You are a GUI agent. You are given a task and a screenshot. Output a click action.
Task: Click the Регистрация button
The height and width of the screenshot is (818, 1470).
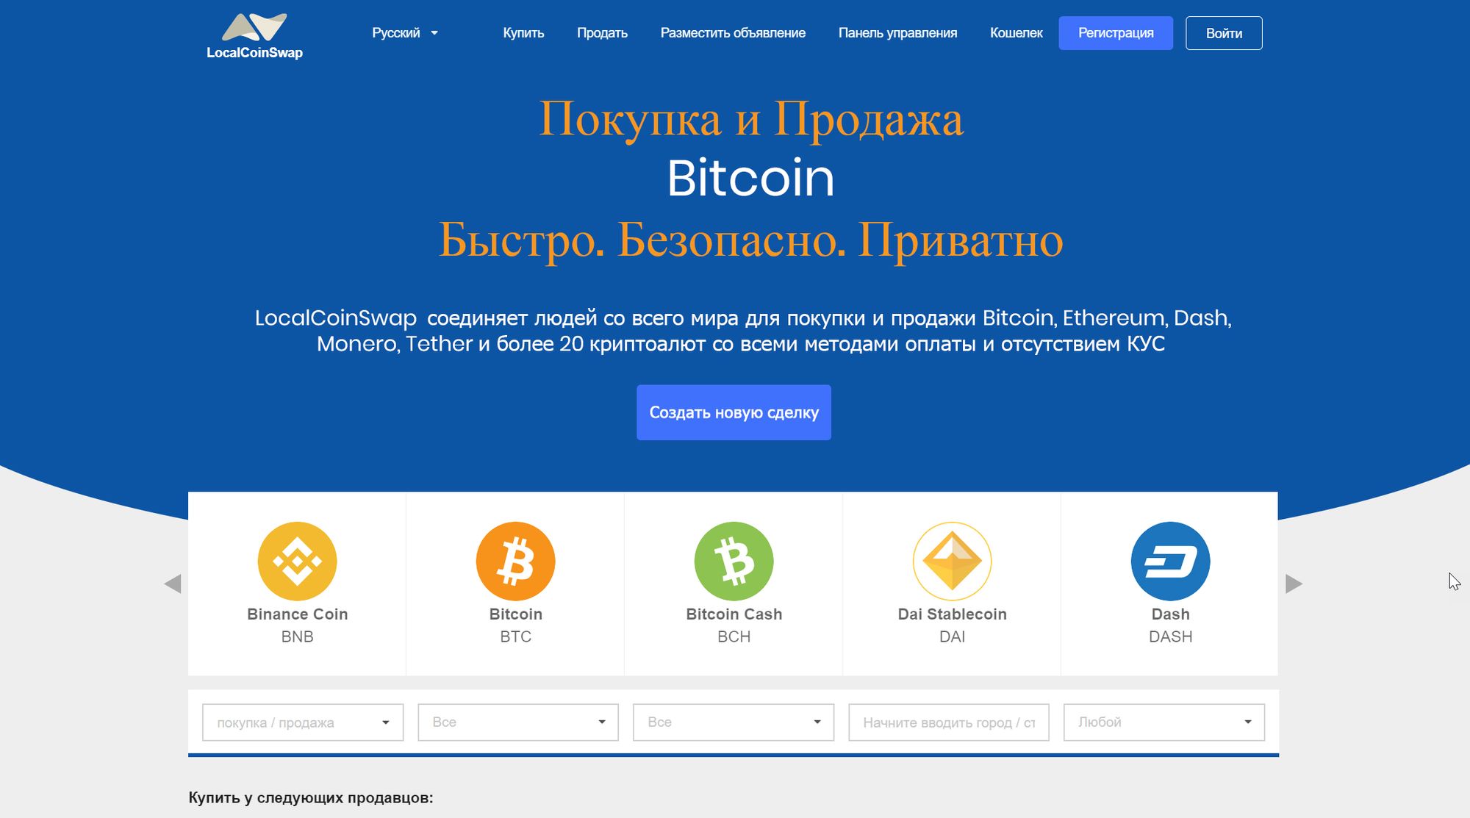[x=1116, y=33]
